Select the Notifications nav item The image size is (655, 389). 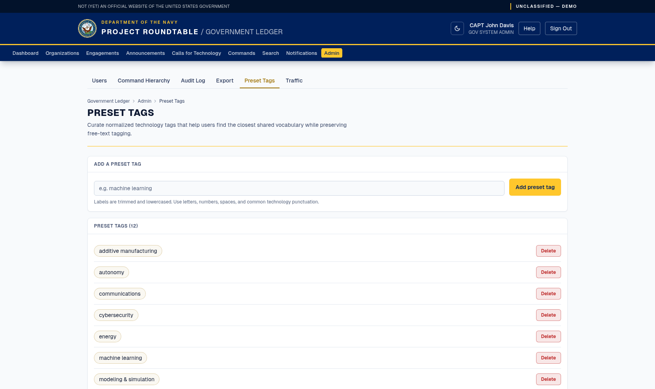coord(302,53)
